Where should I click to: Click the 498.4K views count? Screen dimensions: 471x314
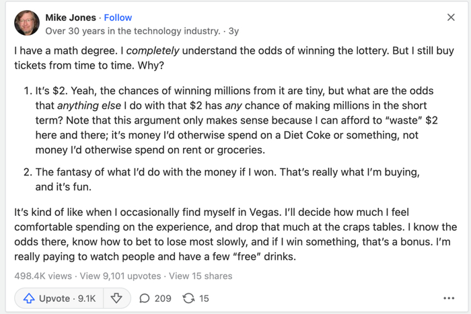(42, 276)
